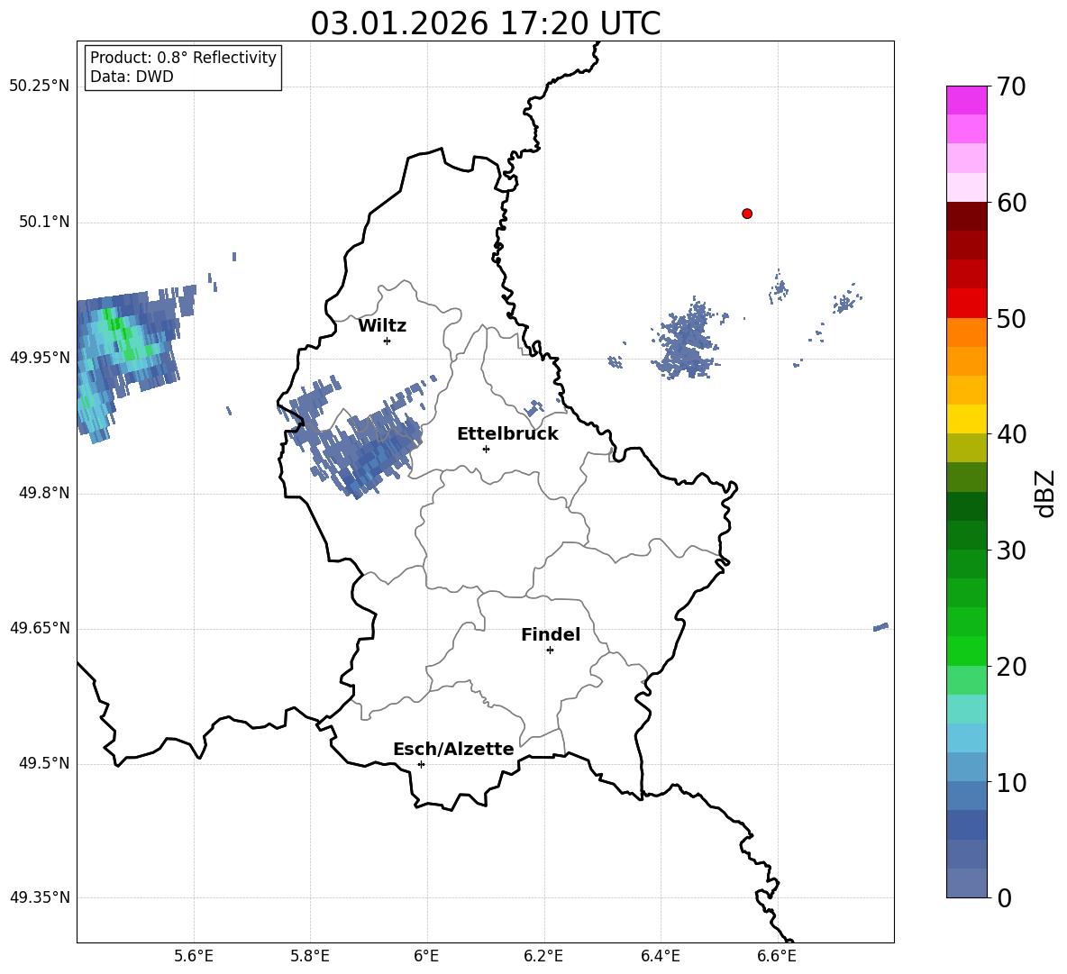Click the Ettelbruck station cross marker

coord(485,449)
